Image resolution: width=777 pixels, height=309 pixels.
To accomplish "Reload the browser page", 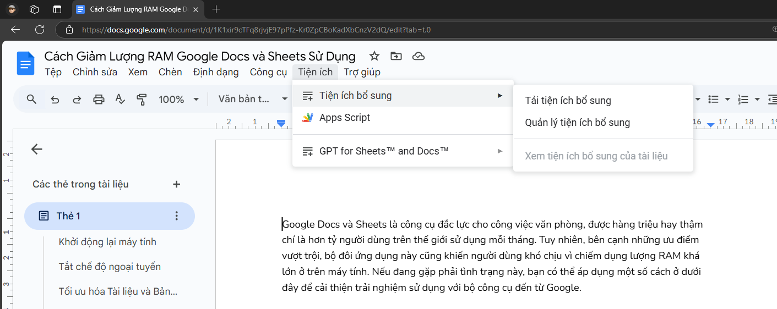I will click(x=40, y=30).
